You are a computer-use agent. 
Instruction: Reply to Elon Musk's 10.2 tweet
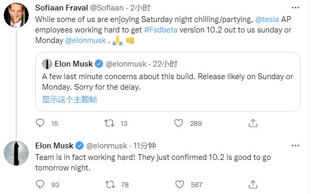(x=40, y=185)
